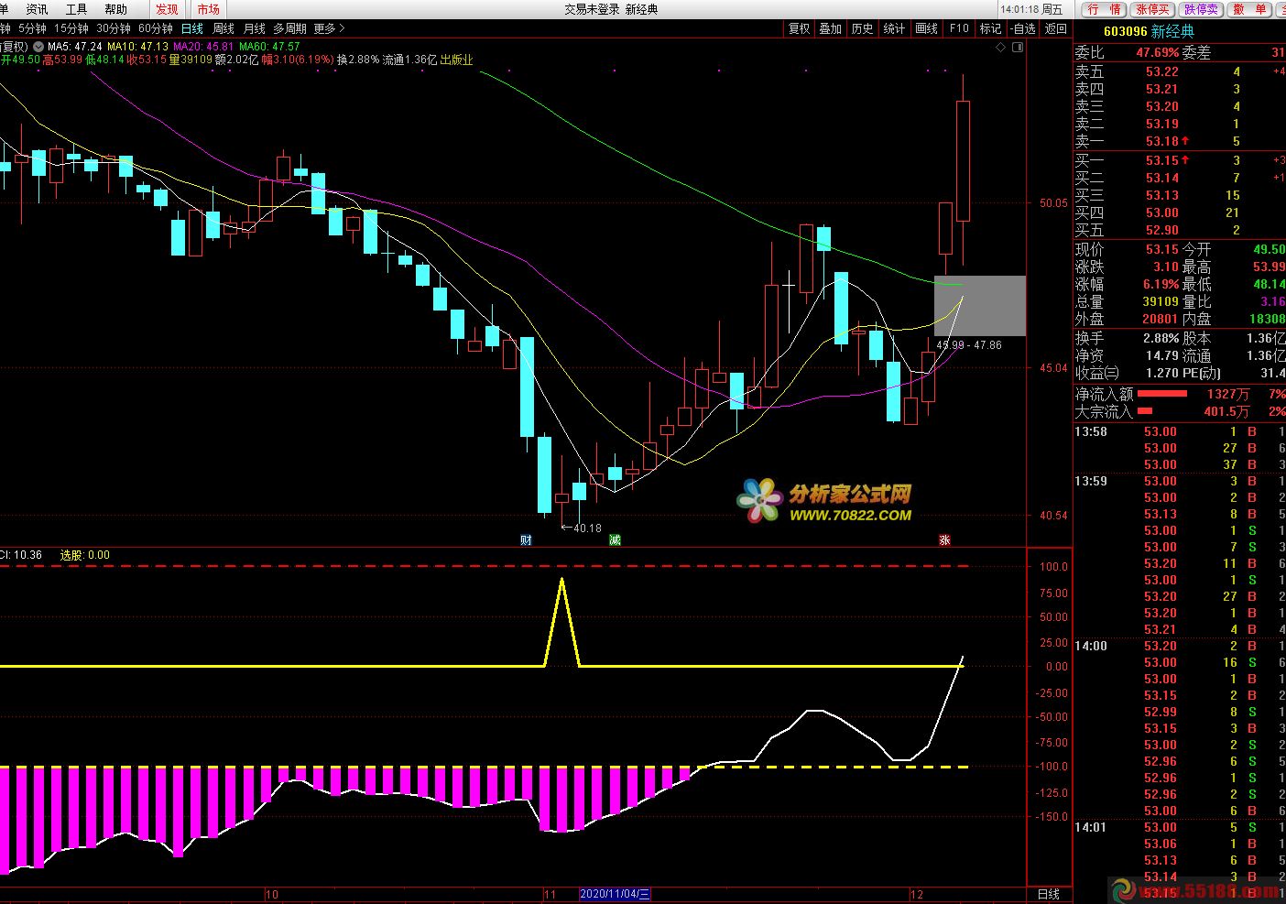Image resolution: width=1286 pixels, height=904 pixels.
Task: Select the 月线 monthly period
Action: pos(255,28)
